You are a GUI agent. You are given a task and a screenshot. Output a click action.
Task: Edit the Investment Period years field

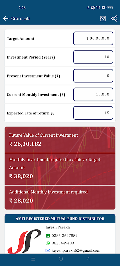[93, 57]
